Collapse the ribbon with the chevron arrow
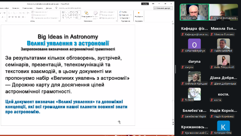241x136 pixels. point(172,22)
